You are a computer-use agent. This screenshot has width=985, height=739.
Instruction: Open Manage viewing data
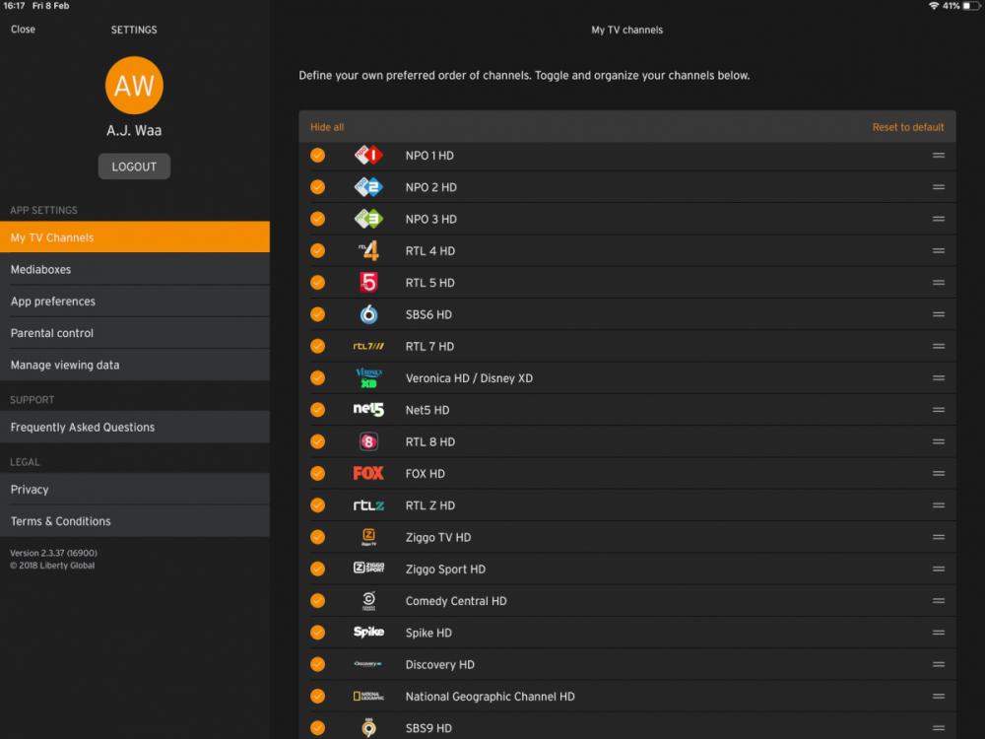pos(135,365)
